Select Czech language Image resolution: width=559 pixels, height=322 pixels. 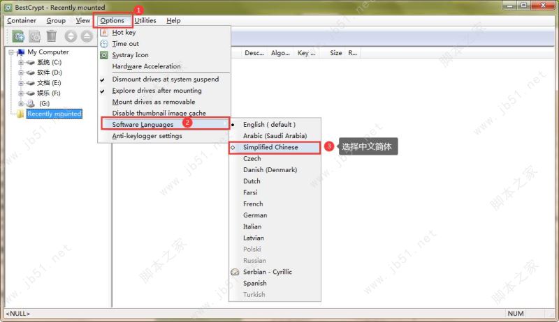275,158
